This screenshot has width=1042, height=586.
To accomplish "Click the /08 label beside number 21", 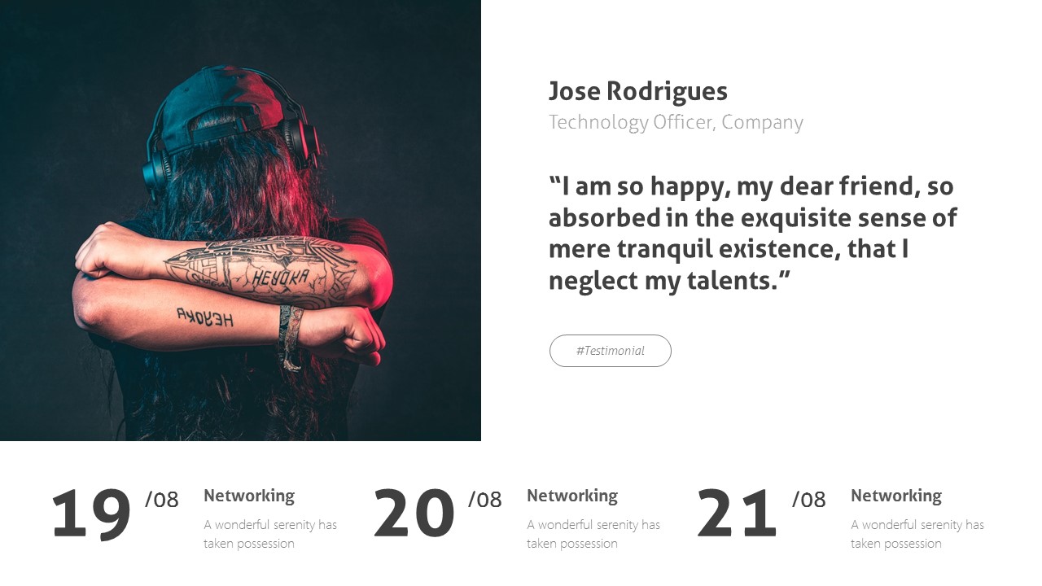I will (x=809, y=499).
